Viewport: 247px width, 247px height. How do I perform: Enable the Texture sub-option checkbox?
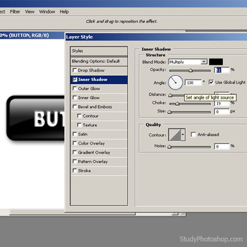pos(79,125)
